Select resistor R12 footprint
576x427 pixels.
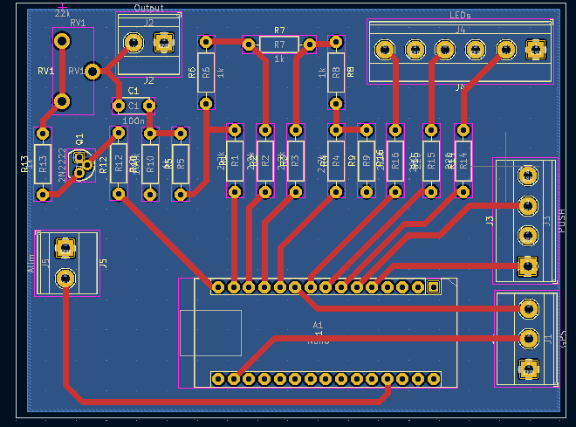pyautogui.click(x=119, y=163)
